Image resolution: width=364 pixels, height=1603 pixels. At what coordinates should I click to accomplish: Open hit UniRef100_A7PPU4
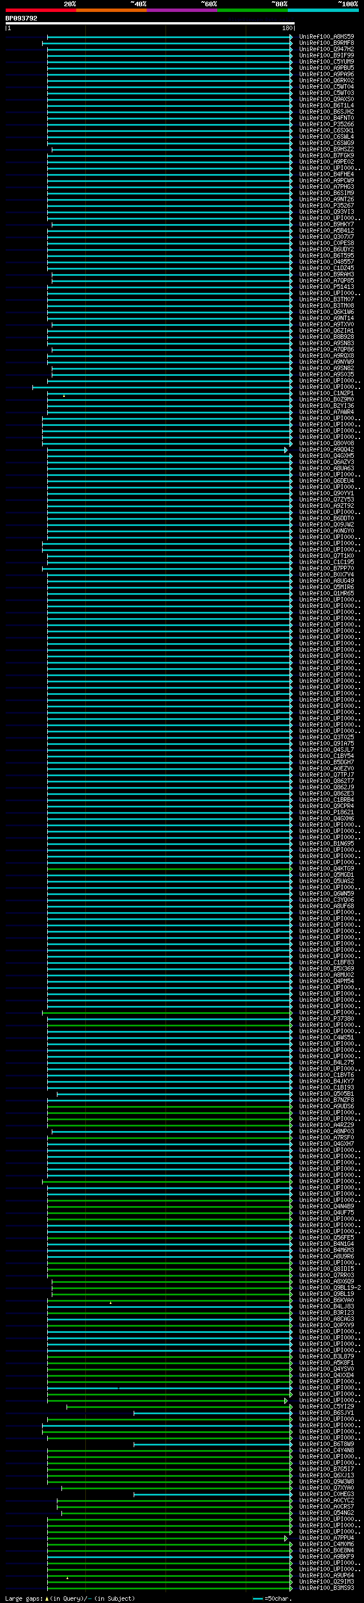[326, 1538]
